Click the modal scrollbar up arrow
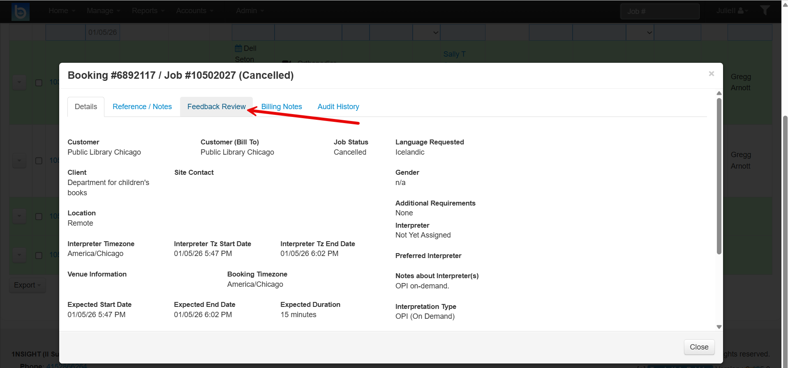Screen dimensions: 788x368 [719, 93]
